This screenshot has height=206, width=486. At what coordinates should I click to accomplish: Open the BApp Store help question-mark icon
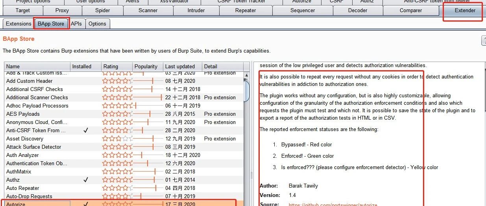484,40
